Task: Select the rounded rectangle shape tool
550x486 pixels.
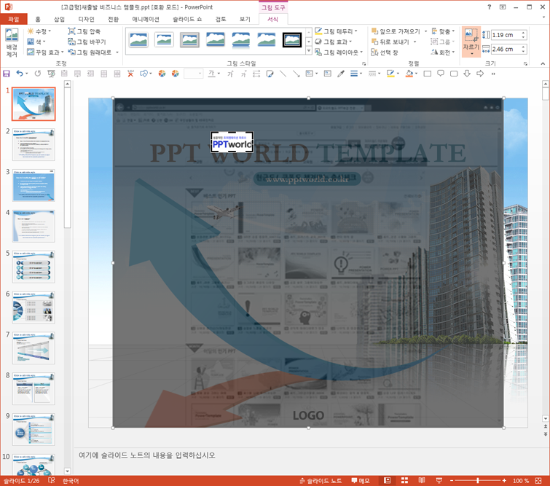Action: click(x=454, y=74)
